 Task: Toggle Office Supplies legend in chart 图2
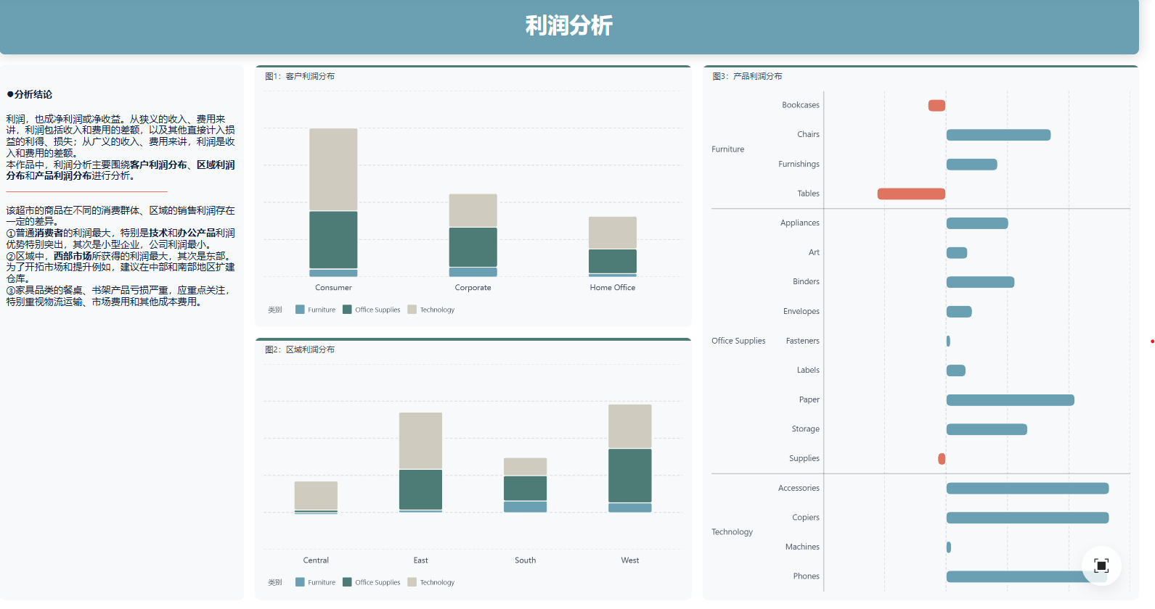coord(372,582)
